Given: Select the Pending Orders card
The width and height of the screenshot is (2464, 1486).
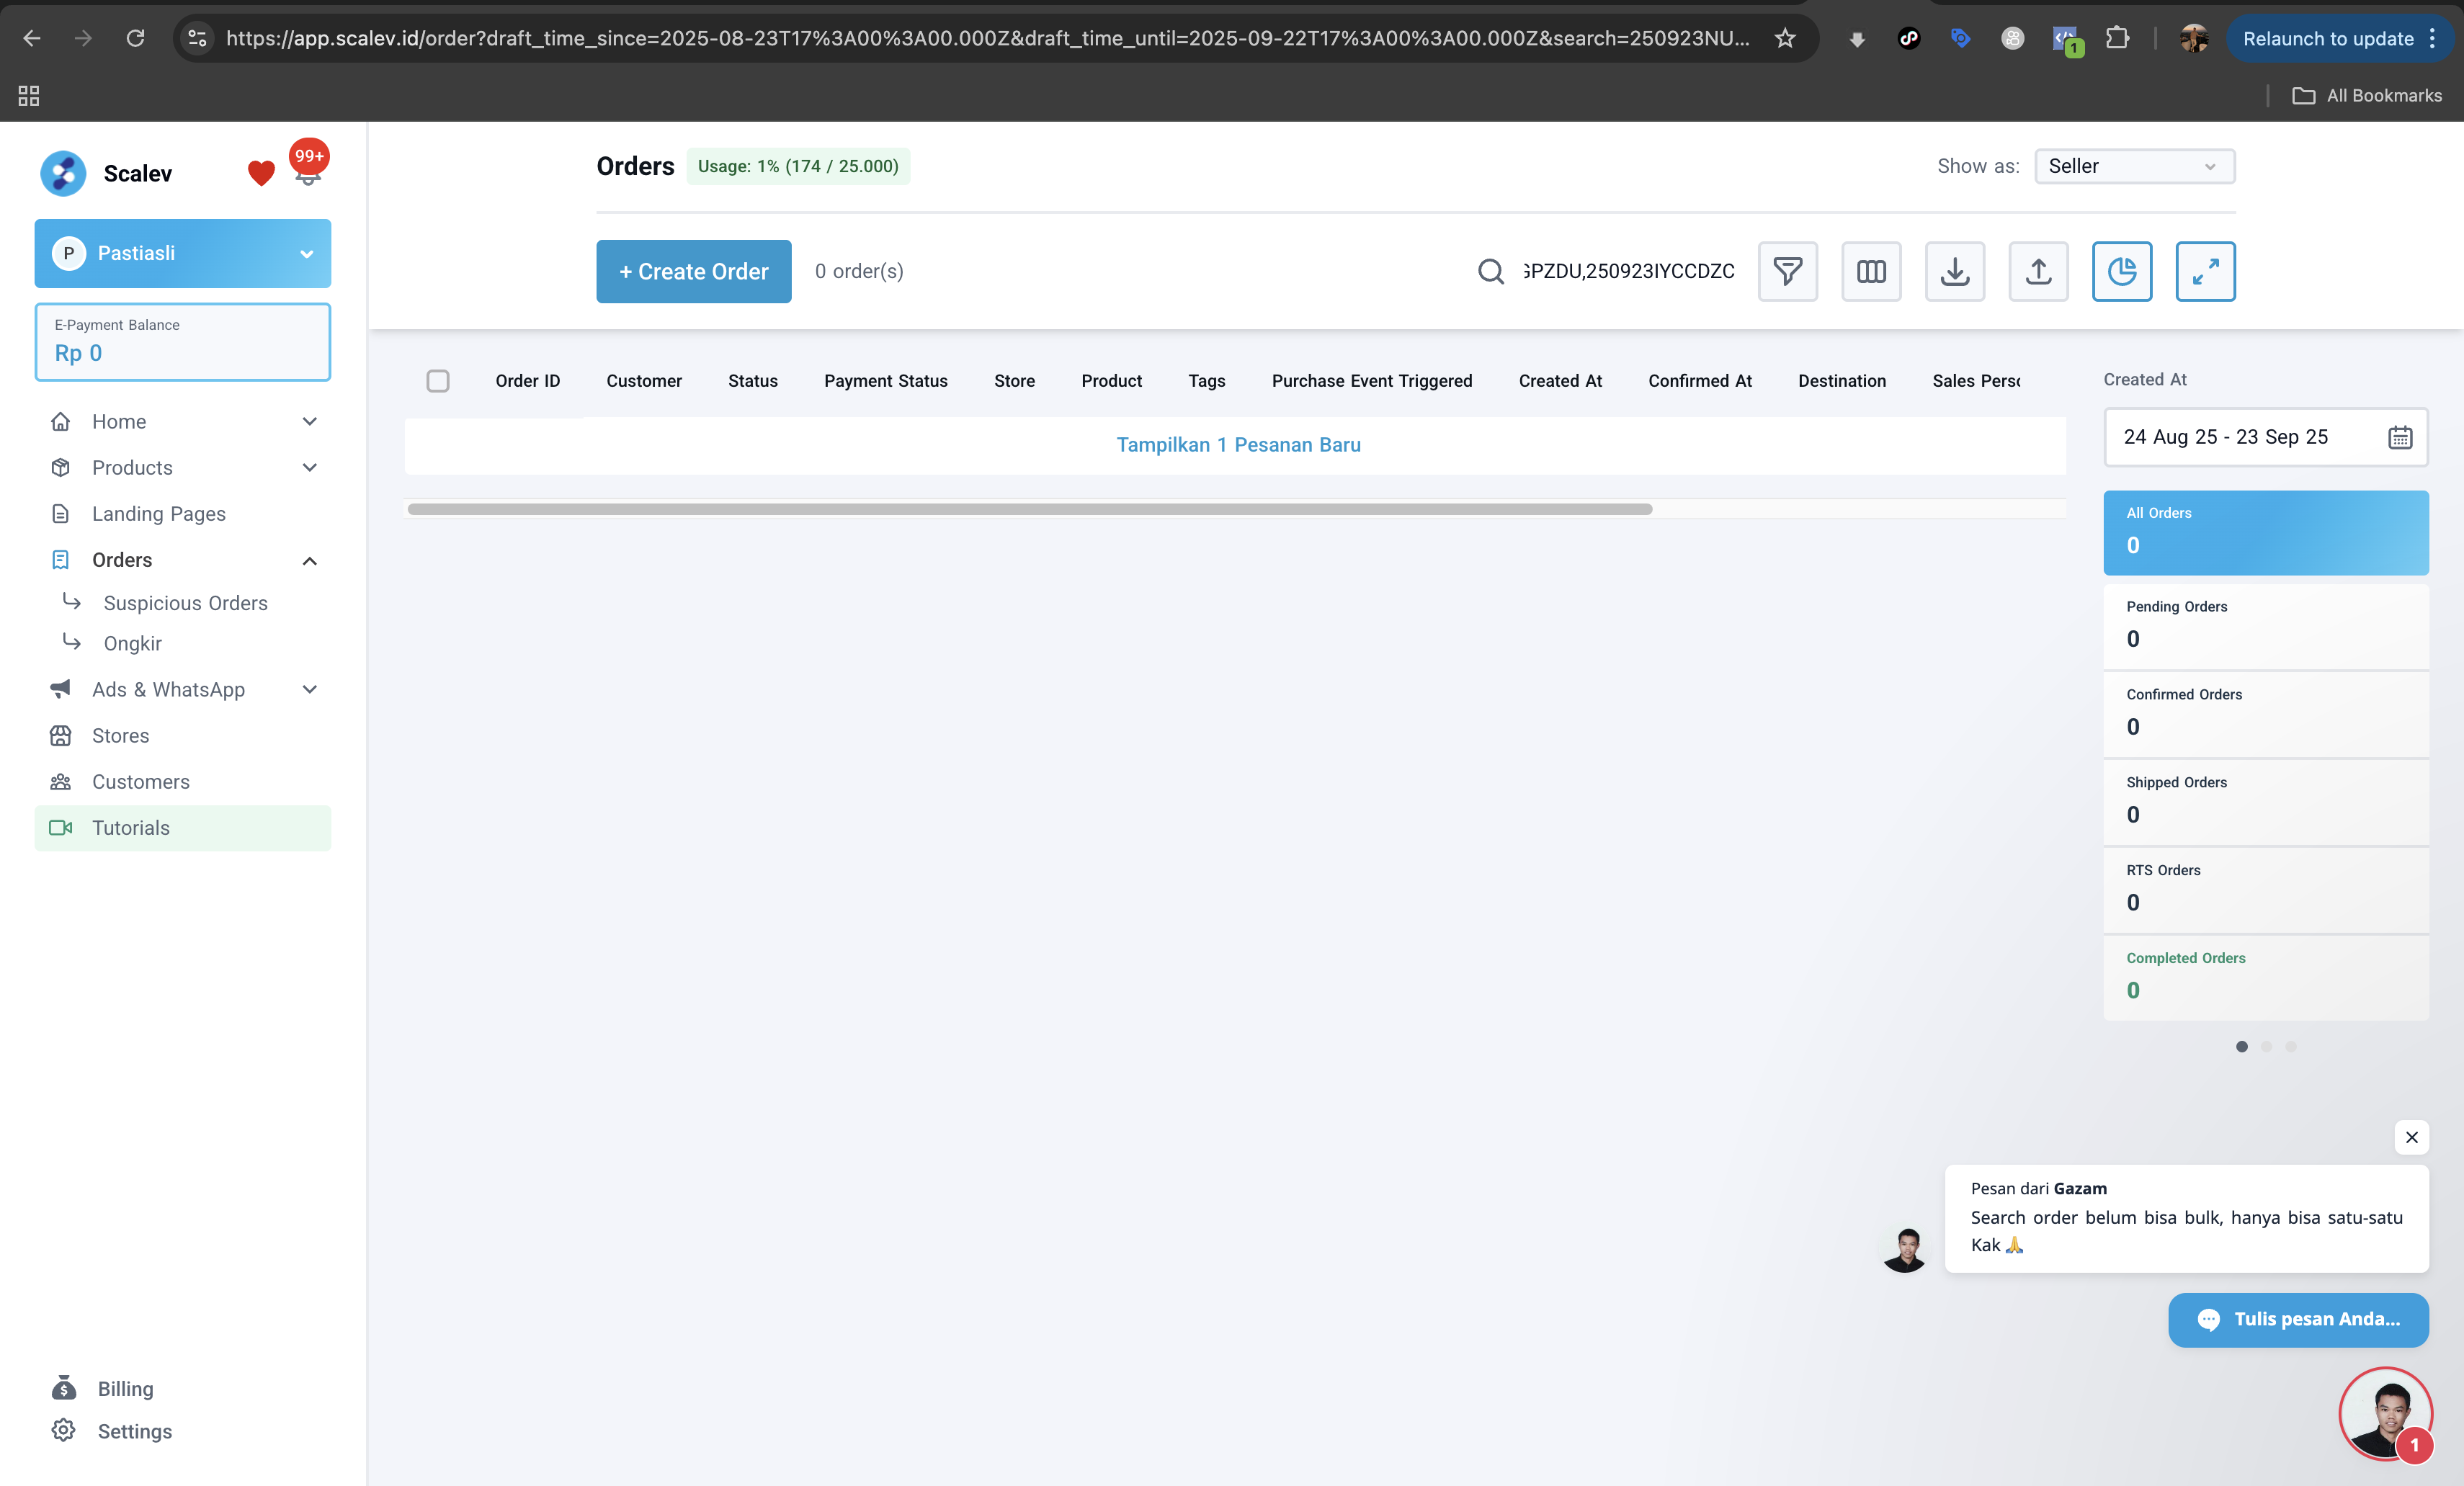Looking at the screenshot, I should pyautogui.click(x=2265, y=626).
